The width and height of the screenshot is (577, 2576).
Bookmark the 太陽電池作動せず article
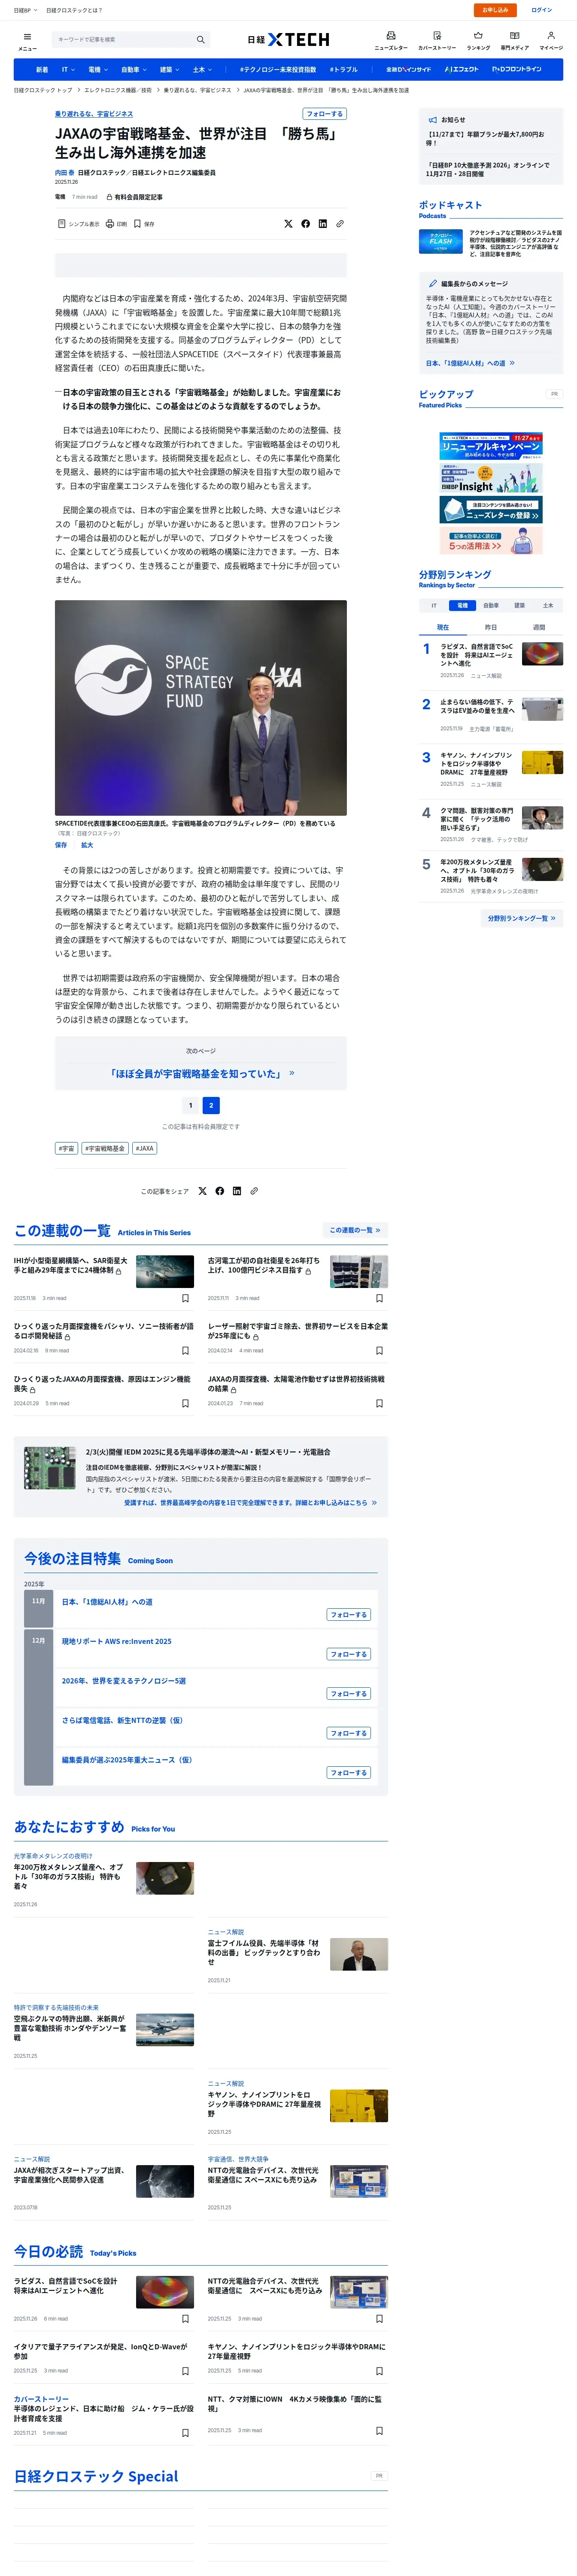(x=379, y=1403)
